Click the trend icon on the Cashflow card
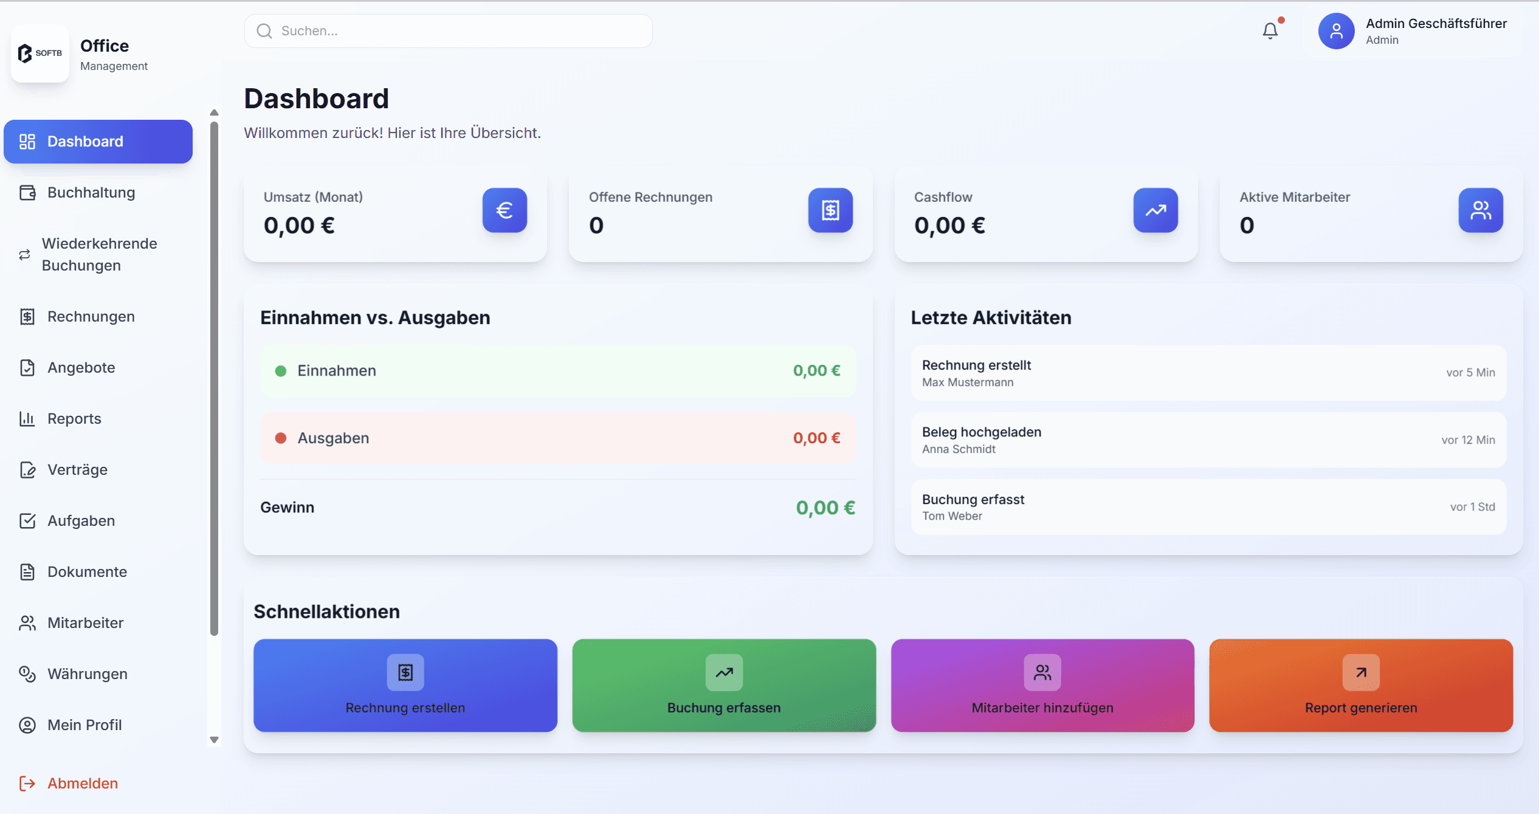 [1155, 210]
